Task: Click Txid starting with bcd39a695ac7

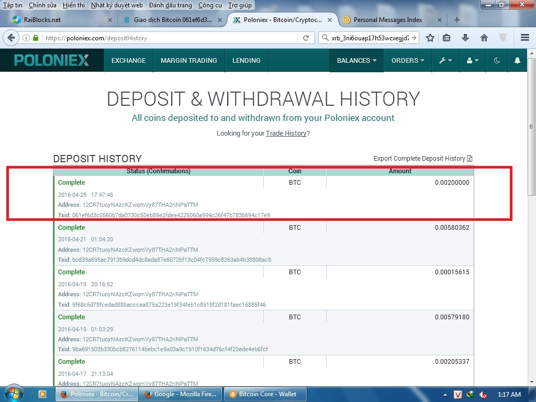Action: pyautogui.click(x=172, y=260)
